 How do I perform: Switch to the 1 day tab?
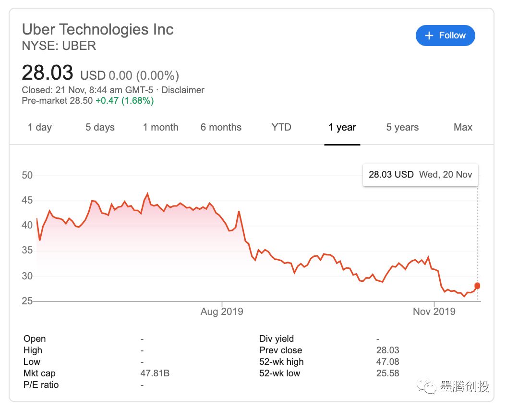point(40,127)
